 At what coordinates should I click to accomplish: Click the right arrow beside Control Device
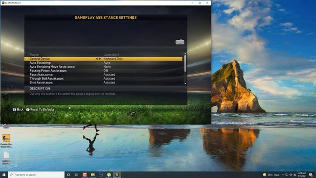100,59
